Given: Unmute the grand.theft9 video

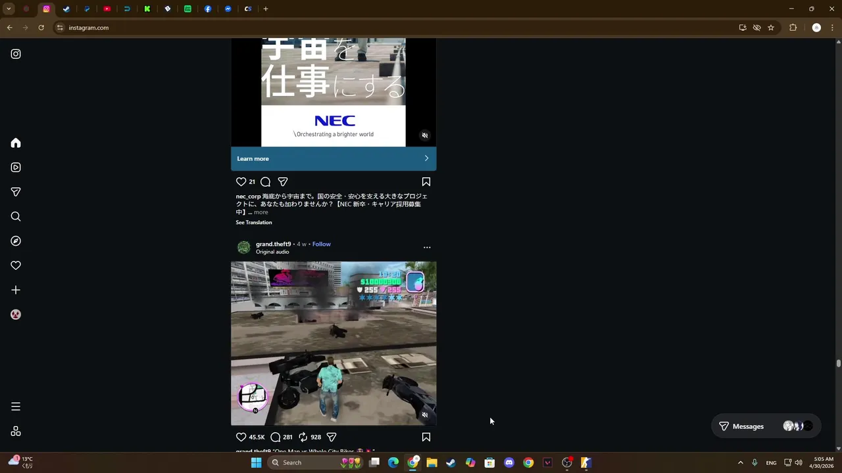Looking at the screenshot, I should 425,415.
